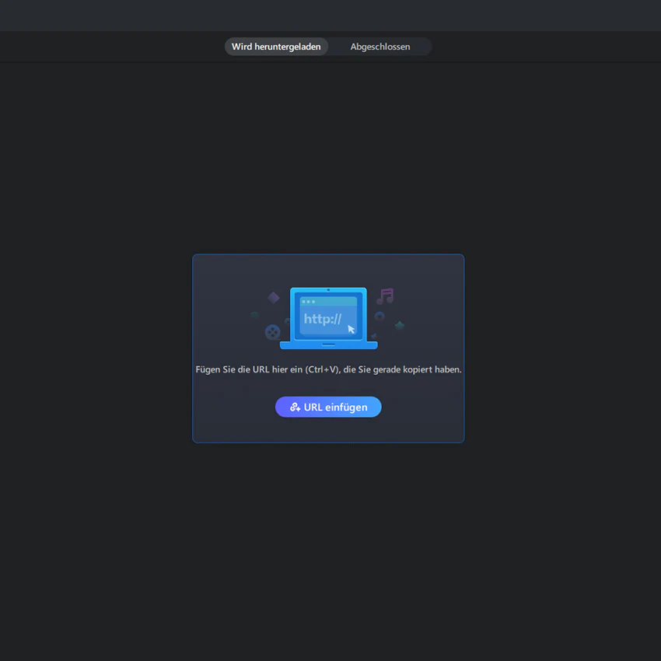
Task: Switch to the Abgeschlossen tab
Action: click(x=379, y=47)
